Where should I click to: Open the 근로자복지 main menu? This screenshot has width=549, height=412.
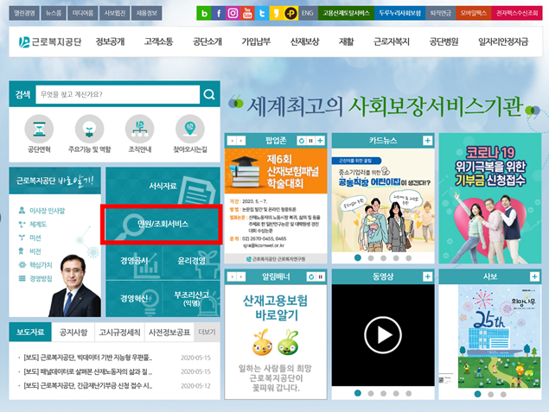tap(392, 41)
